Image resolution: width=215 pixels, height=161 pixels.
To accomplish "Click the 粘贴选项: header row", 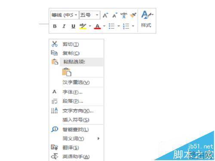I will point(81,62).
